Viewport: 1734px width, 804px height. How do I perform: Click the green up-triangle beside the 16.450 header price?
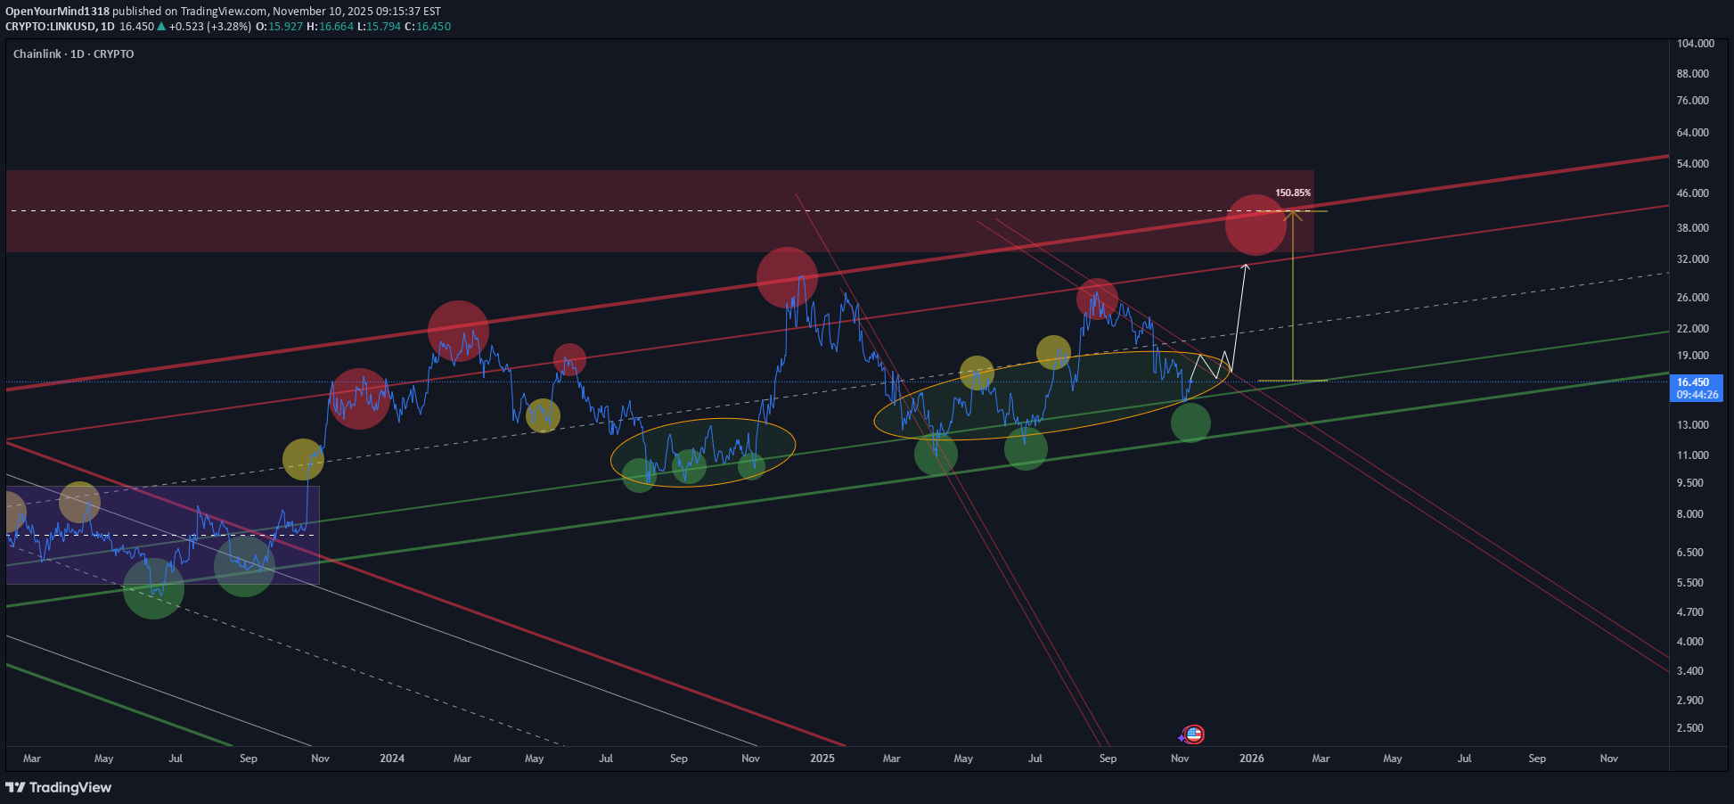[x=161, y=27]
